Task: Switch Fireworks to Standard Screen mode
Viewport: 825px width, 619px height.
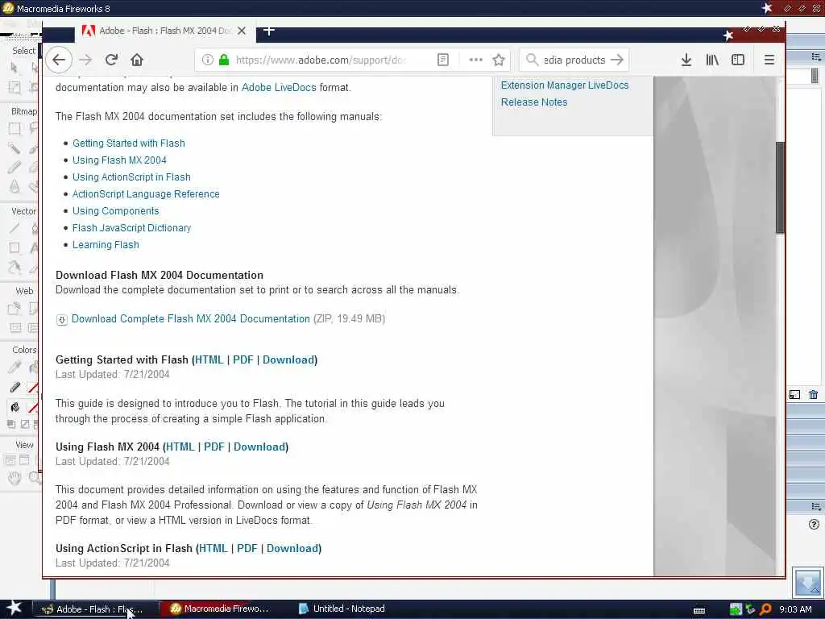Action: click(10, 460)
